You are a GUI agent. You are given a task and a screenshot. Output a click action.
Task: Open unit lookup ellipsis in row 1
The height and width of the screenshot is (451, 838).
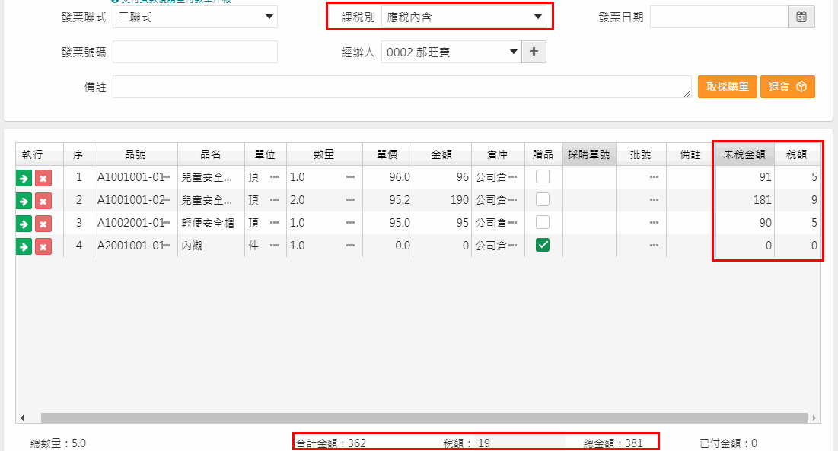274,177
